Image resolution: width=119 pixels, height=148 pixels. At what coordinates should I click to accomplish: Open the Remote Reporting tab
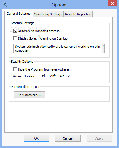click(78, 14)
